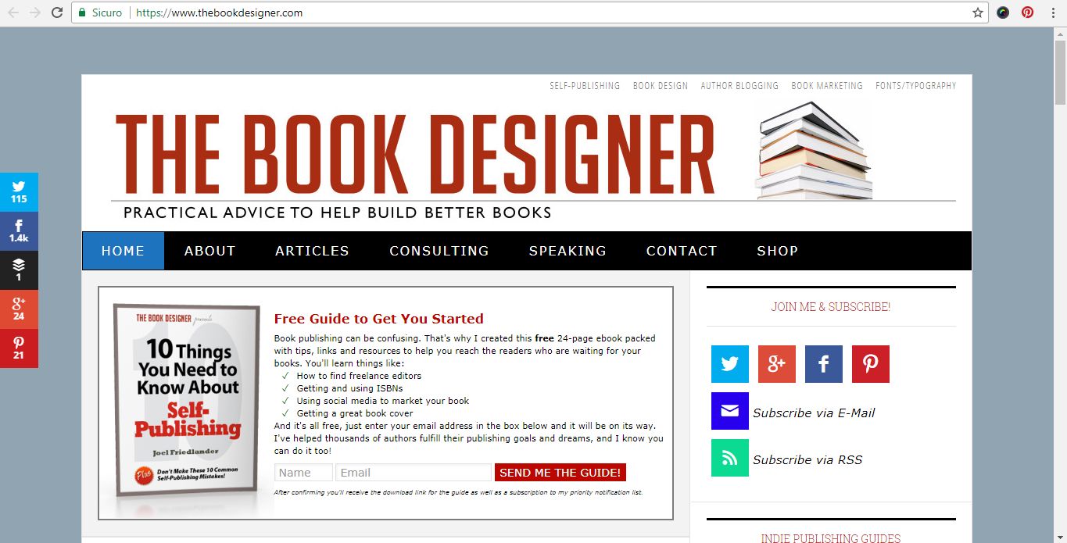The image size is (1067, 543).
Task: Click the scrollbar down arrow
Action: (1060, 536)
